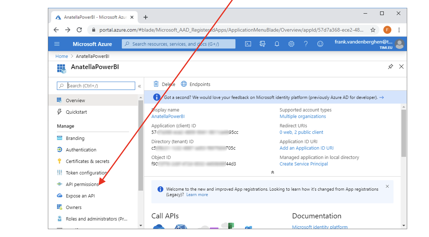This screenshot has width=429, height=237.
Task: Pin the AnatellaPowerBI blade
Action: tap(391, 67)
